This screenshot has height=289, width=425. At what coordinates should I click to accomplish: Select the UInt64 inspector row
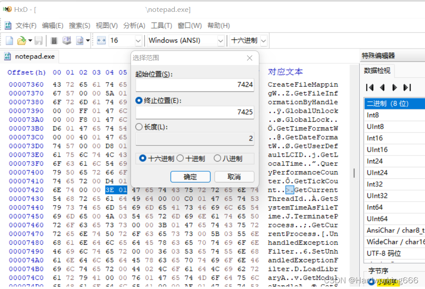[x=395, y=219]
